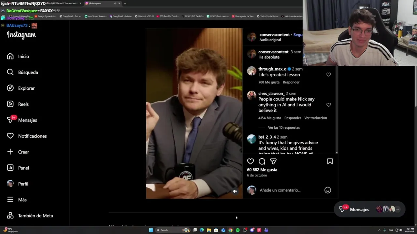Viewport: 417px width, 234px height.
Task: Reply to chris_clawson_ comment with Responder
Action: click(x=293, y=118)
